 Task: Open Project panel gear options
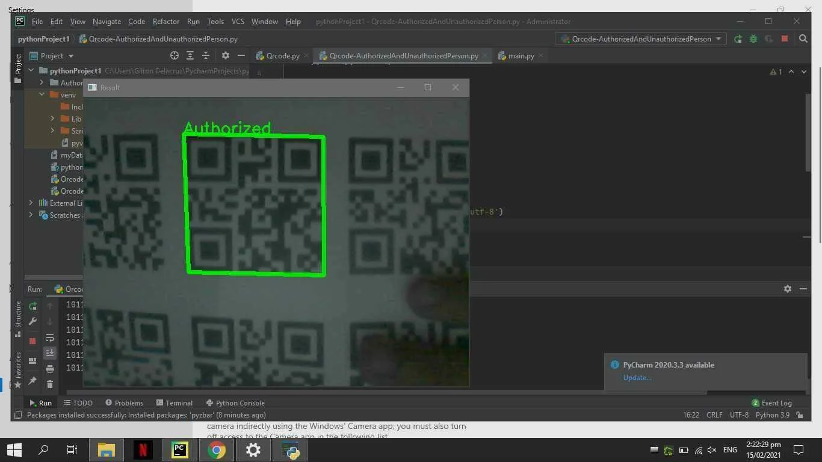[x=226, y=55]
